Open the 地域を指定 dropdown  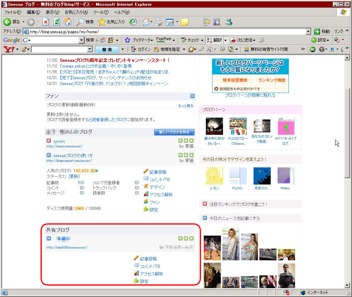click(183, 49)
